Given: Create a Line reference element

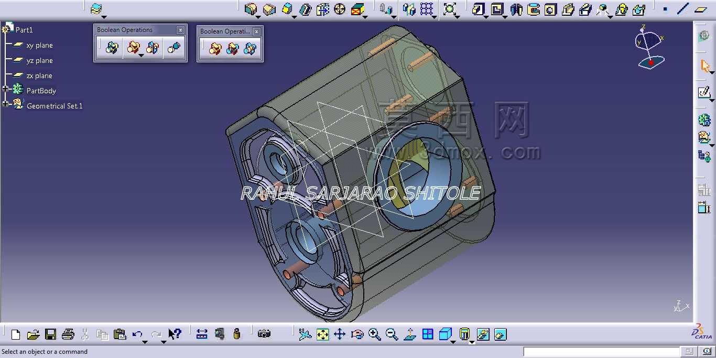Looking at the screenshot, I should (x=682, y=9).
